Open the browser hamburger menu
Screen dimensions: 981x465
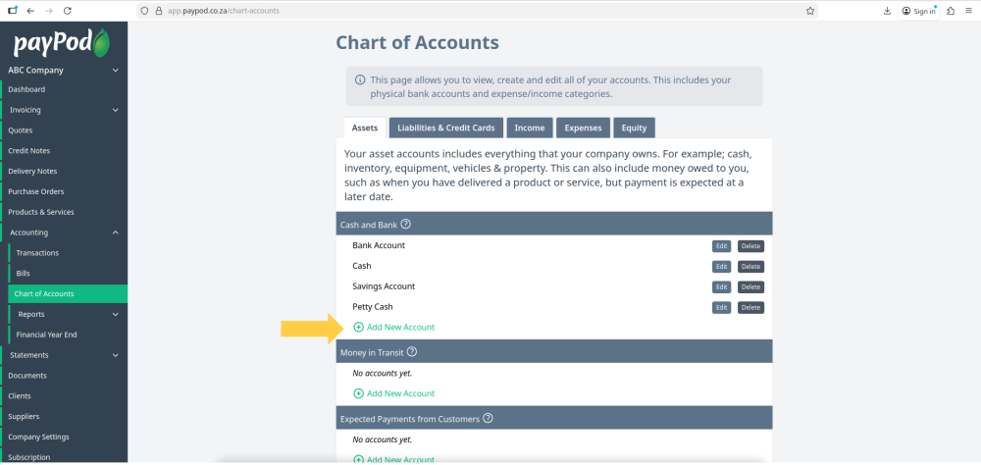[x=968, y=11]
